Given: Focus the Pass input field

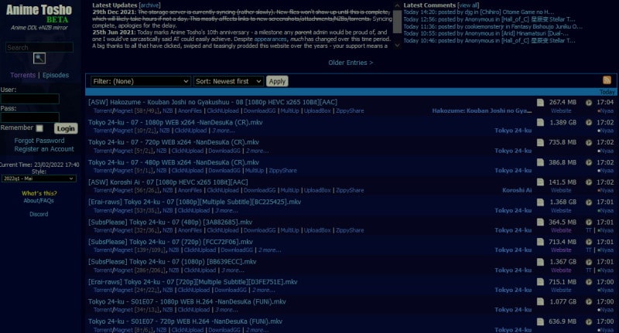Looking at the screenshot, I should 30,117.
